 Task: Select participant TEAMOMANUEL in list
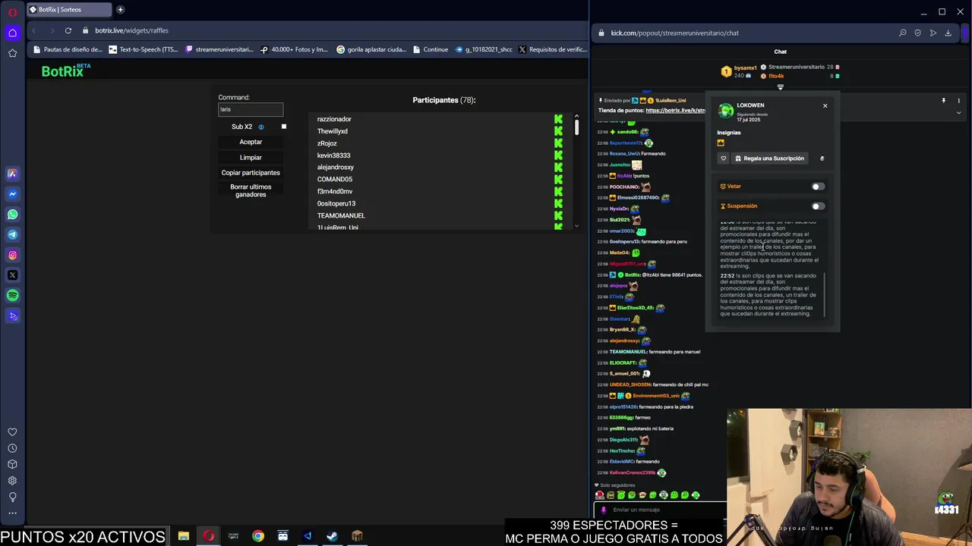pyautogui.click(x=341, y=215)
